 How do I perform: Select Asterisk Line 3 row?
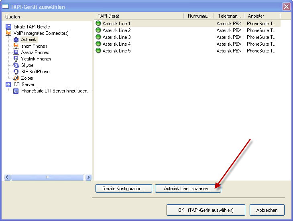click(x=116, y=37)
